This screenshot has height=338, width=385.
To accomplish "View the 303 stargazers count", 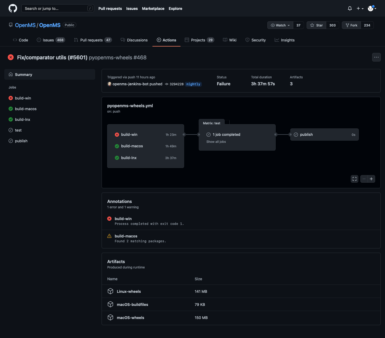I will click(333, 25).
